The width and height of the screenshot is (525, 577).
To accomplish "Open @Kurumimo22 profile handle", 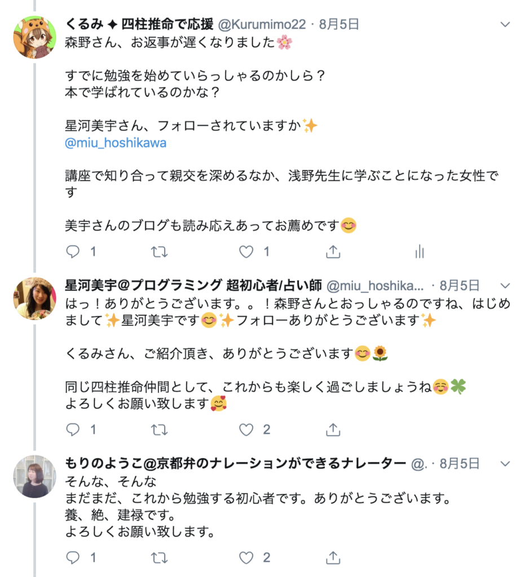I will pos(262,25).
